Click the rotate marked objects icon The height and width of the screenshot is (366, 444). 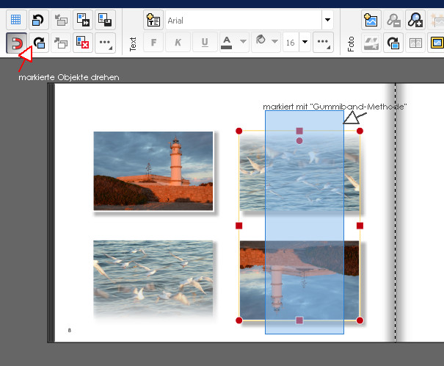[39, 43]
